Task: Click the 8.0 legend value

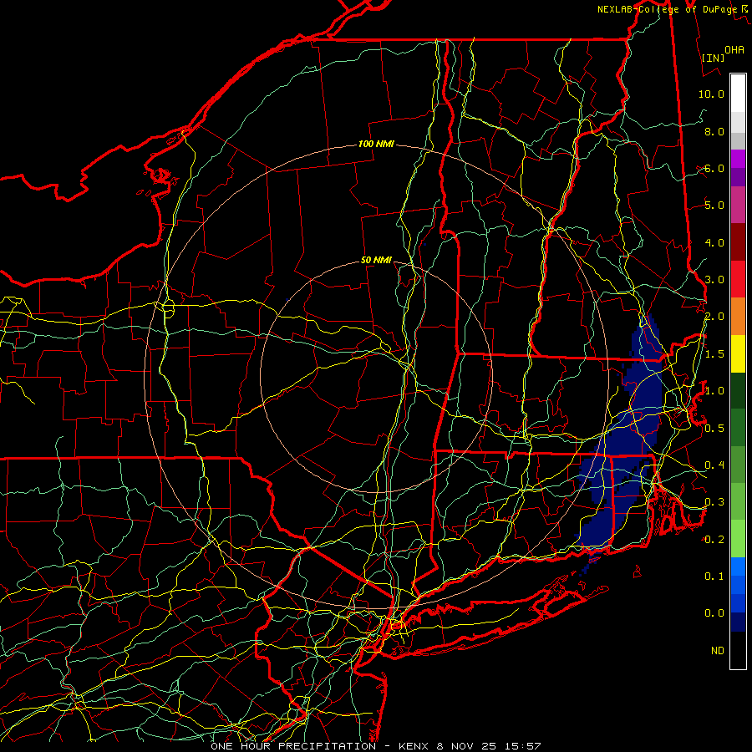Action: click(x=714, y=131)
